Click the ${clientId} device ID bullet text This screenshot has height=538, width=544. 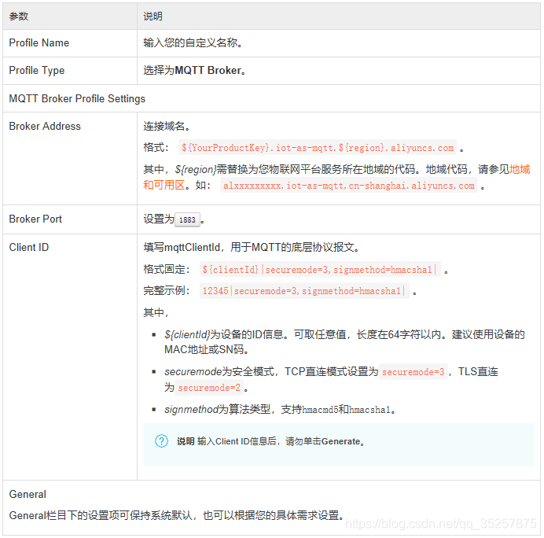[344, 342]
